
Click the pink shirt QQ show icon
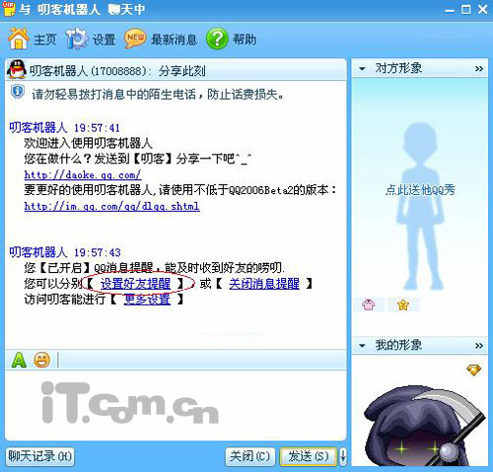(368, 304)
